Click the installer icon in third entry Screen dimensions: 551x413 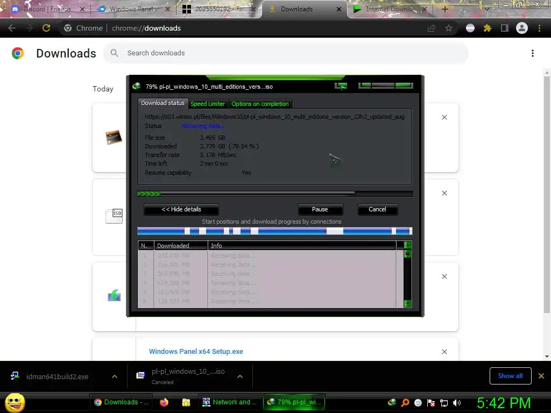pos(114,295)
